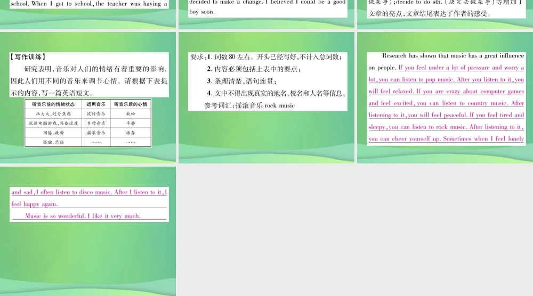Screen dimensions: 533x296
Task: Click table header 适用音乐
Action: pos(96,104)
